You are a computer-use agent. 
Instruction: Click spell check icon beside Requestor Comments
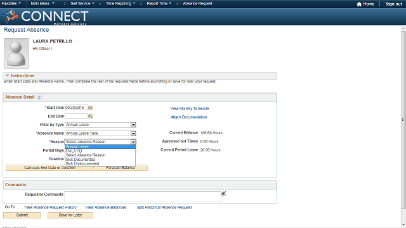click(x=223, y=194)
